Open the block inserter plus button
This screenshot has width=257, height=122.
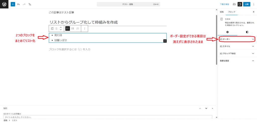pyautogui.click(x=13, y=4)
